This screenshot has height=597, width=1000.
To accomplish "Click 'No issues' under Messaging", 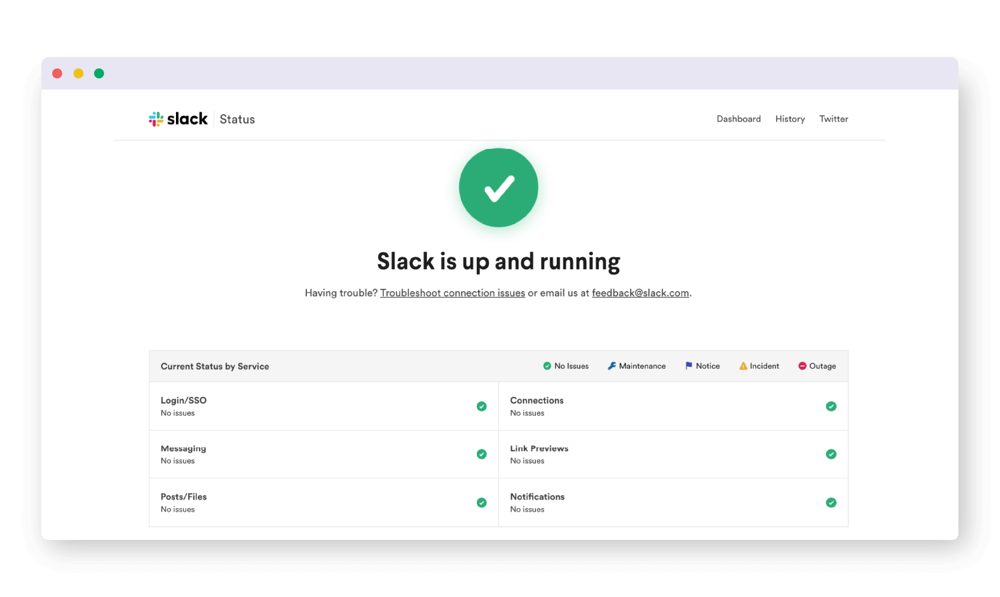I will point(178,461).
